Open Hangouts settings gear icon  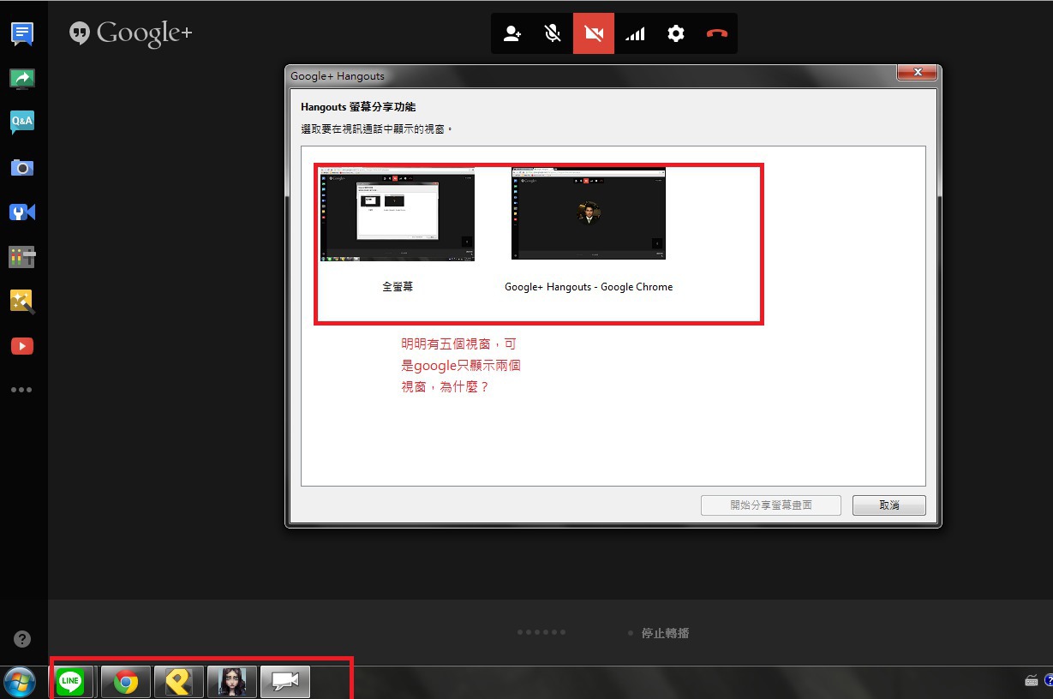pyautogui.click(x=676, y=34)
